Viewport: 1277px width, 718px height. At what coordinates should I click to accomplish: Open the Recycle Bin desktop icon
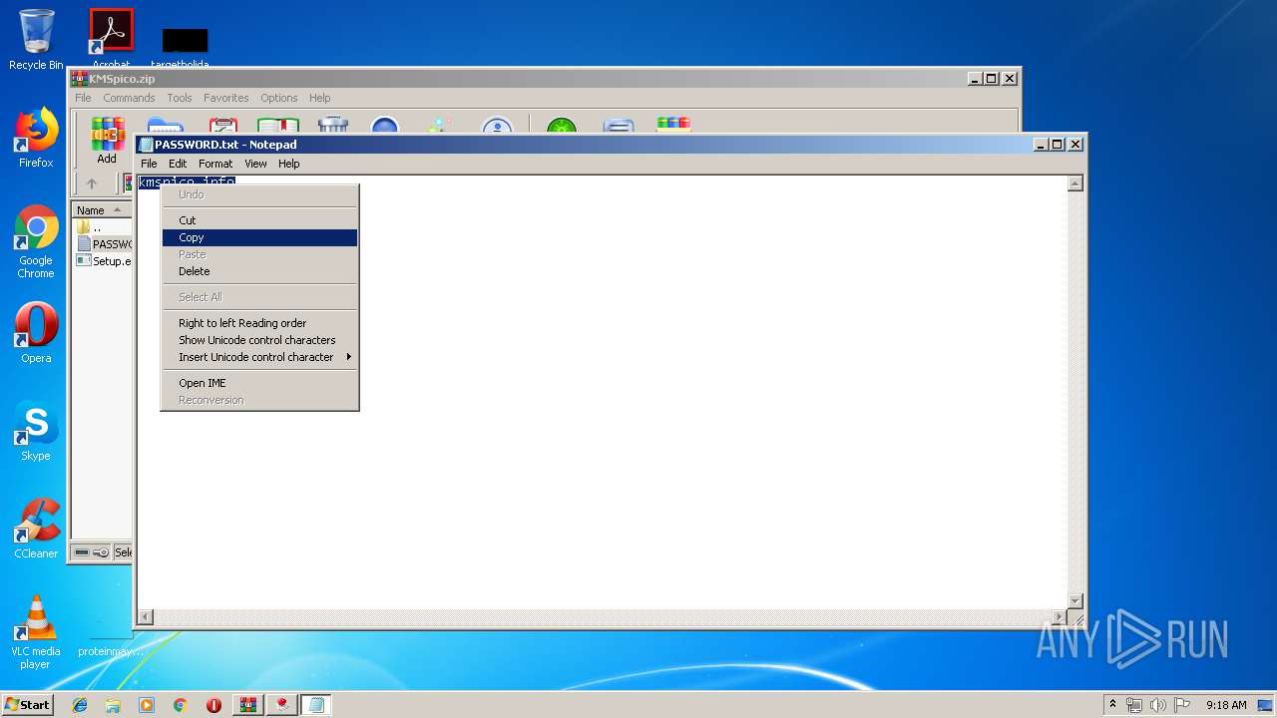36,40
